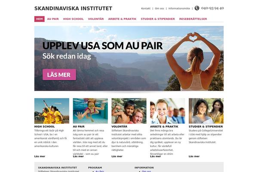258x172 pixels.
Task: Open the Studier & Stipendier thumbnail image
Action: point(206,111)
